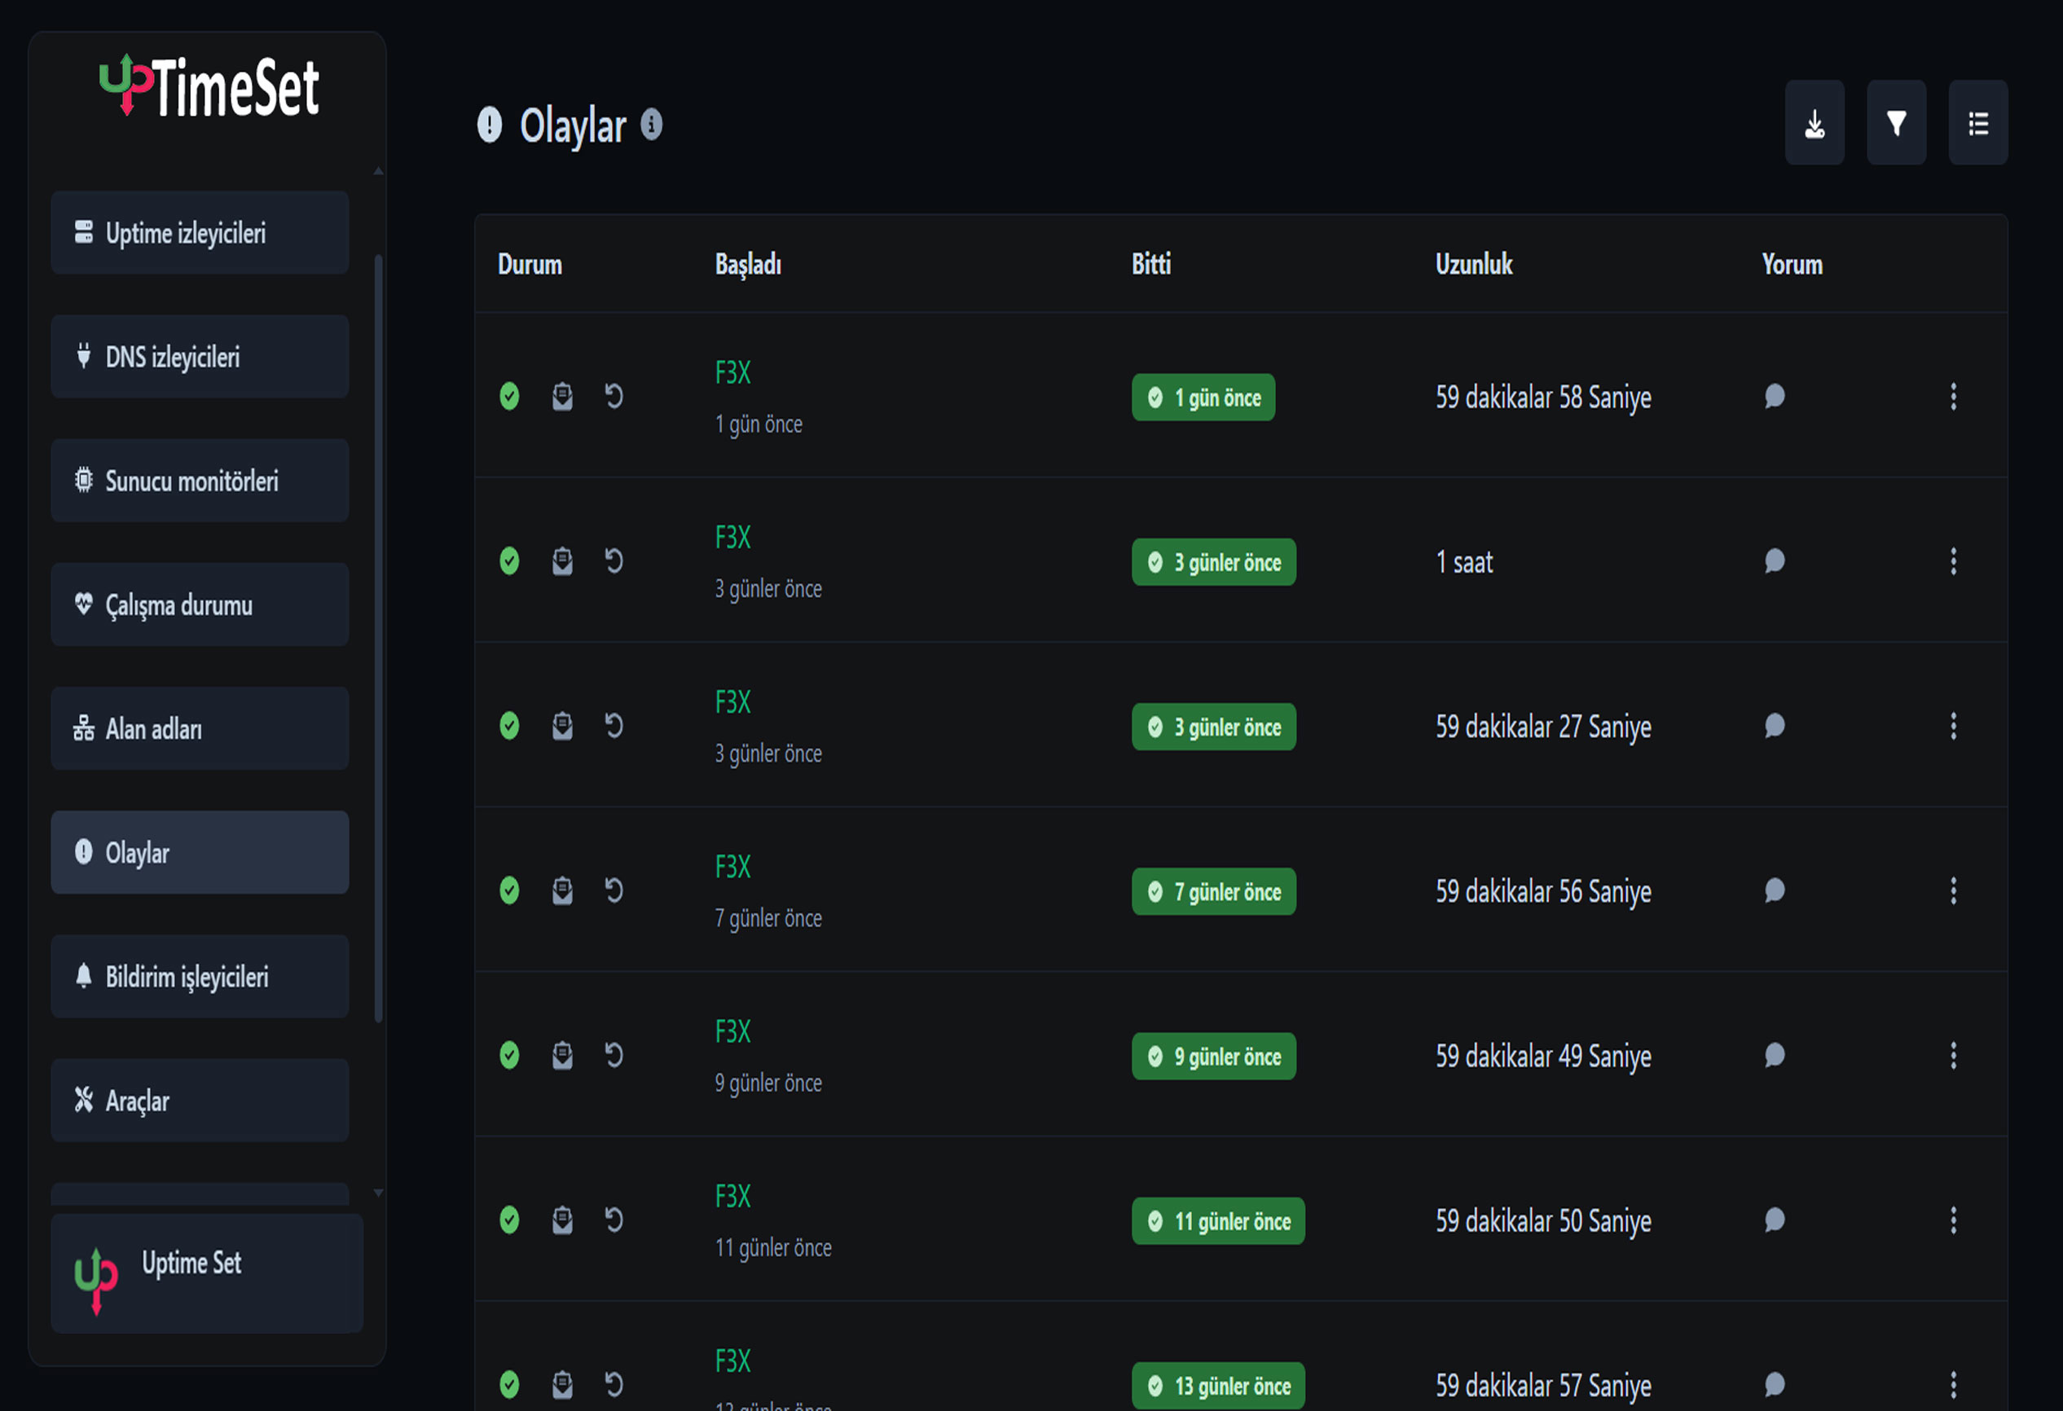
Task: Click the sidebar vertical scrollbar
Action: (x=379, y=639)
